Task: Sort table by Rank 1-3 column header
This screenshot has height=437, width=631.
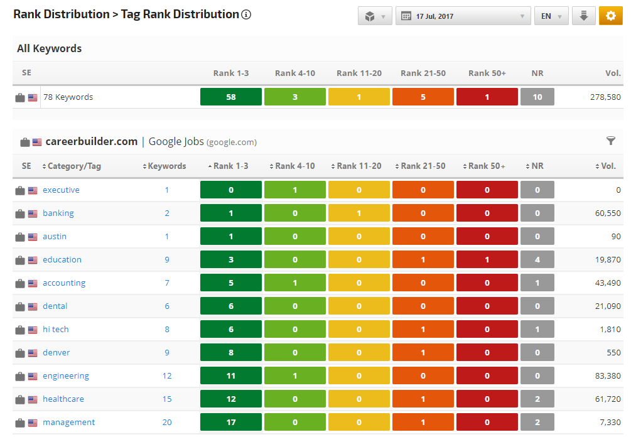Action: [x=230, y=166]
